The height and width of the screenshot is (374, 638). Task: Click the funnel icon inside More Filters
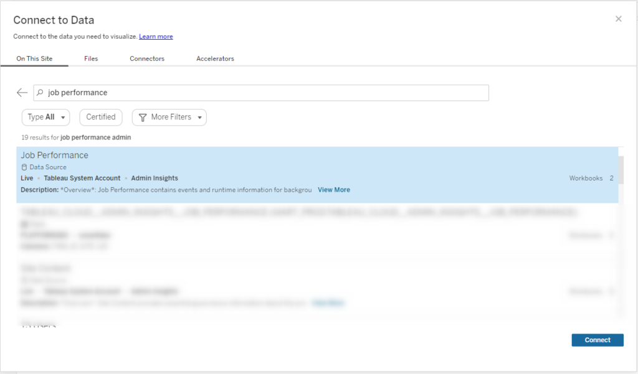coord(143,117)
